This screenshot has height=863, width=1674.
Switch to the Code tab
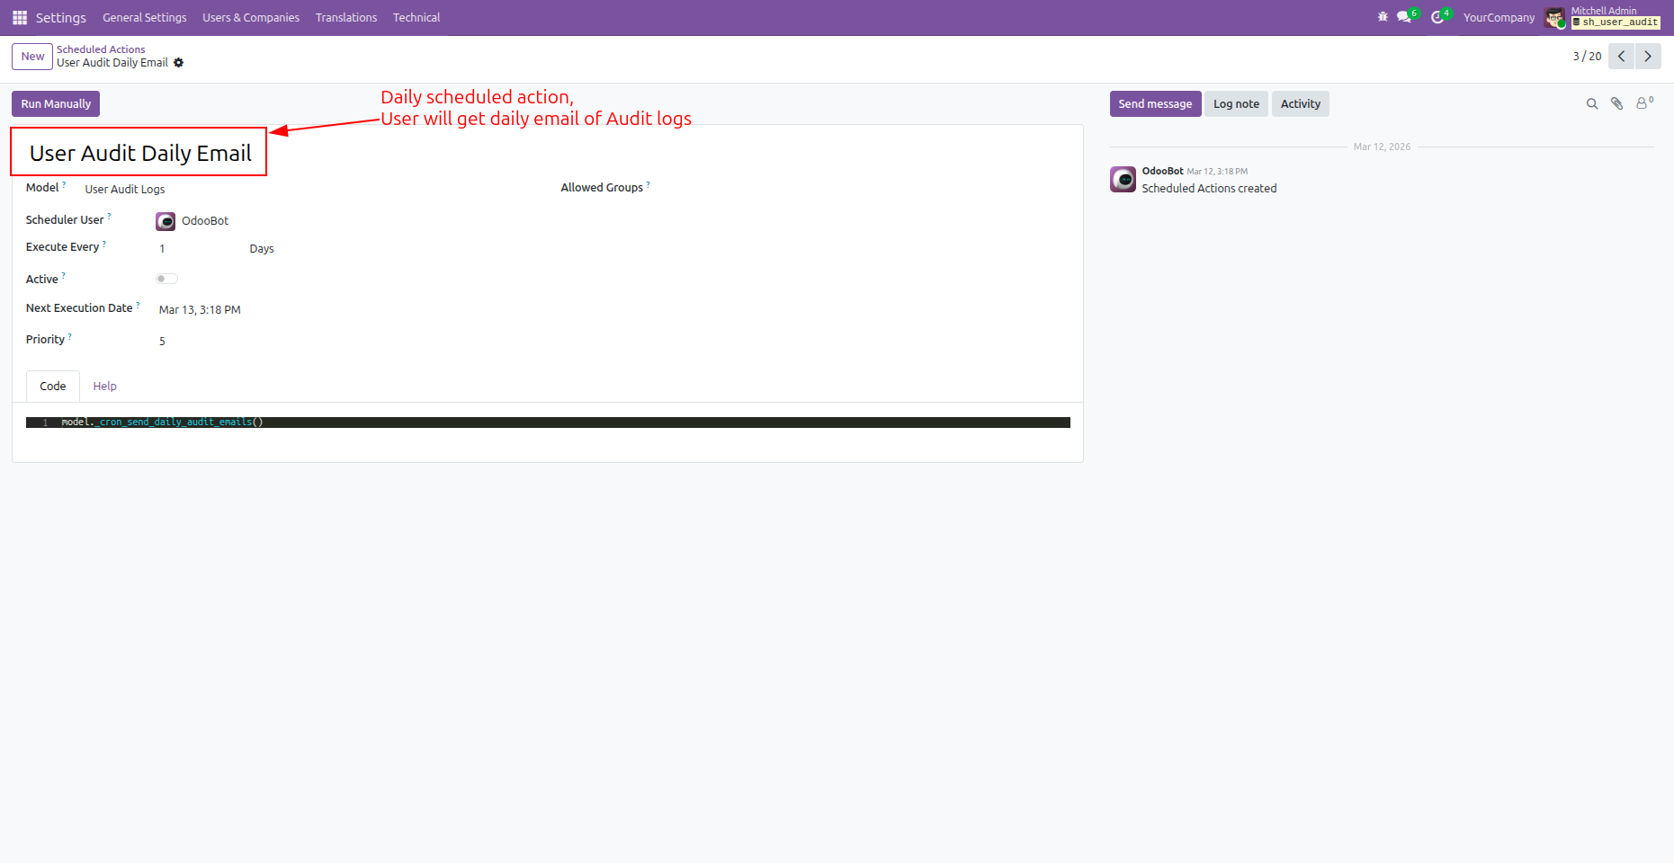click(x=53, y=387)
